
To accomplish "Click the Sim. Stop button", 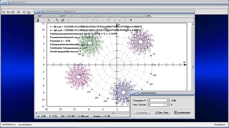I will pyautogui.click(x=162, y=112).
